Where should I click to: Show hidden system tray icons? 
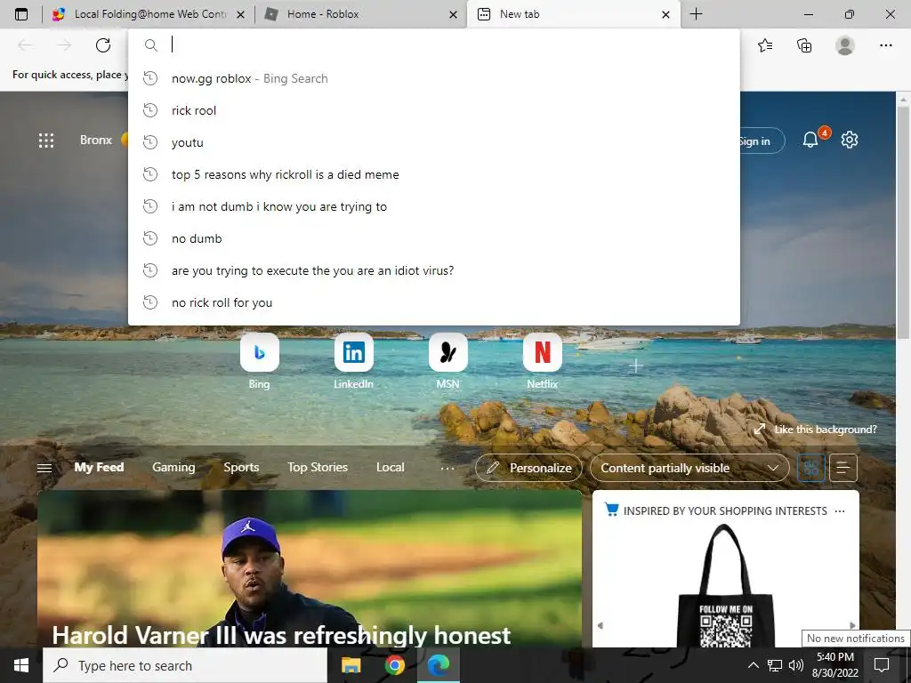coord(753,665)
